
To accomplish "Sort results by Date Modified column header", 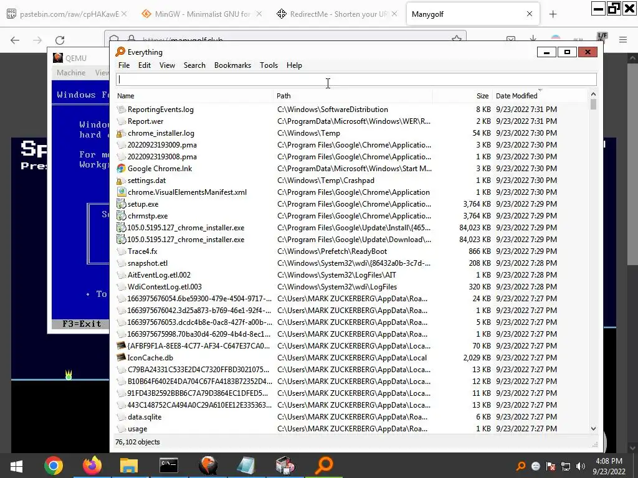I will click(x=517, y=96).
